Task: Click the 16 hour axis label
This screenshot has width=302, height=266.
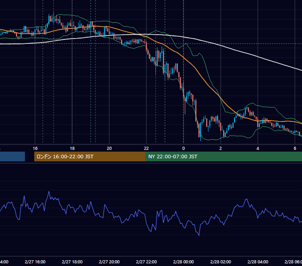Action: click(x=35, y=149)
